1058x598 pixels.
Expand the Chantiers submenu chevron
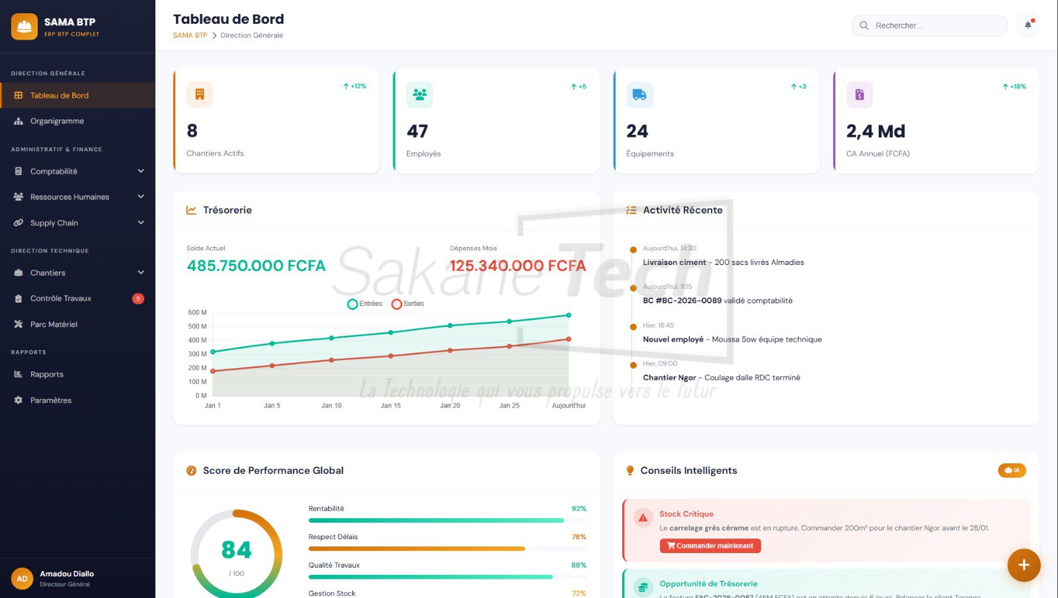[x=141, y=273]
